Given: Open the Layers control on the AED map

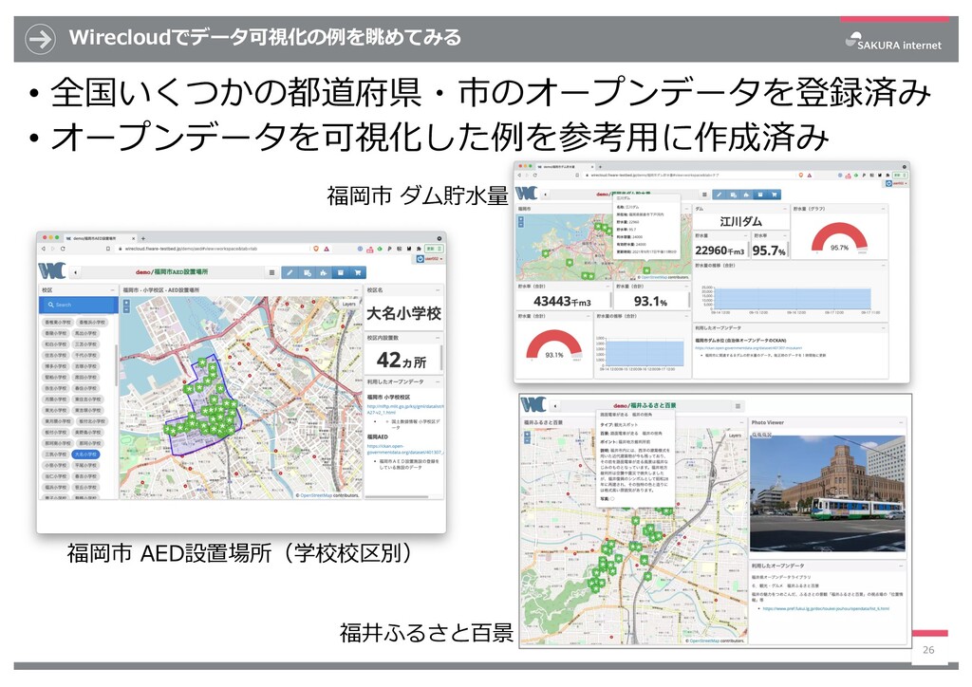Looking at the screenshot, I should coord(349,304).
